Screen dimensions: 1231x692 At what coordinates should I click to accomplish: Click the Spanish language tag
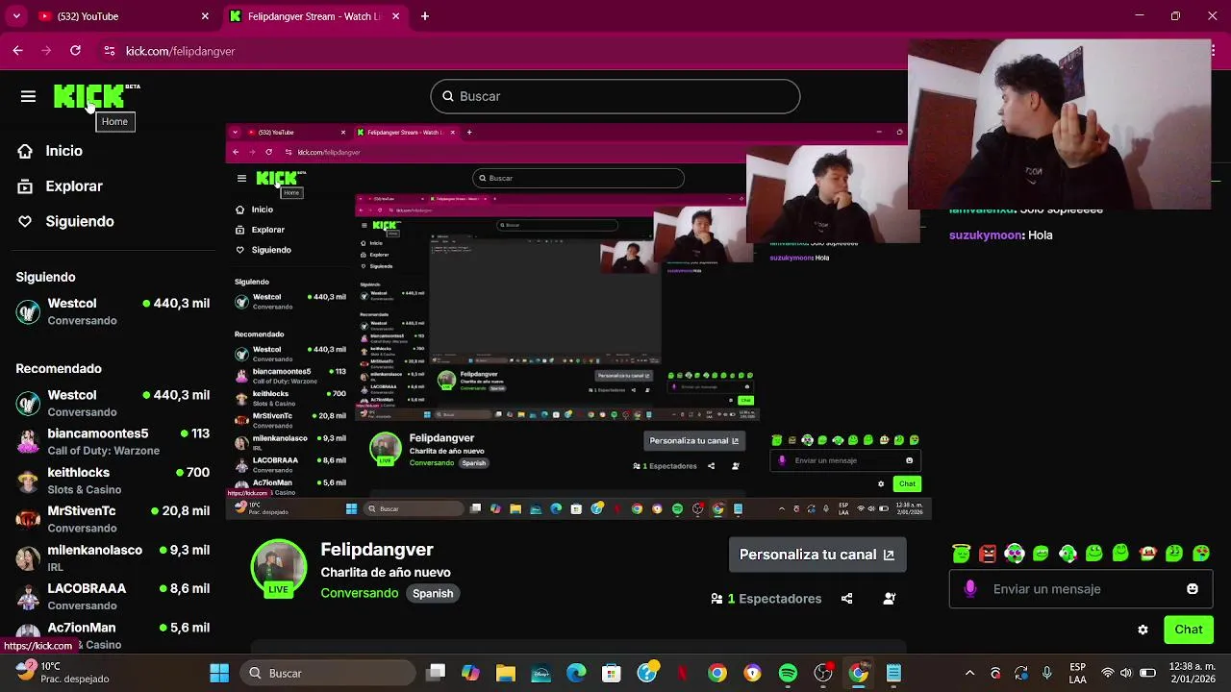click(x=433, y=593)
